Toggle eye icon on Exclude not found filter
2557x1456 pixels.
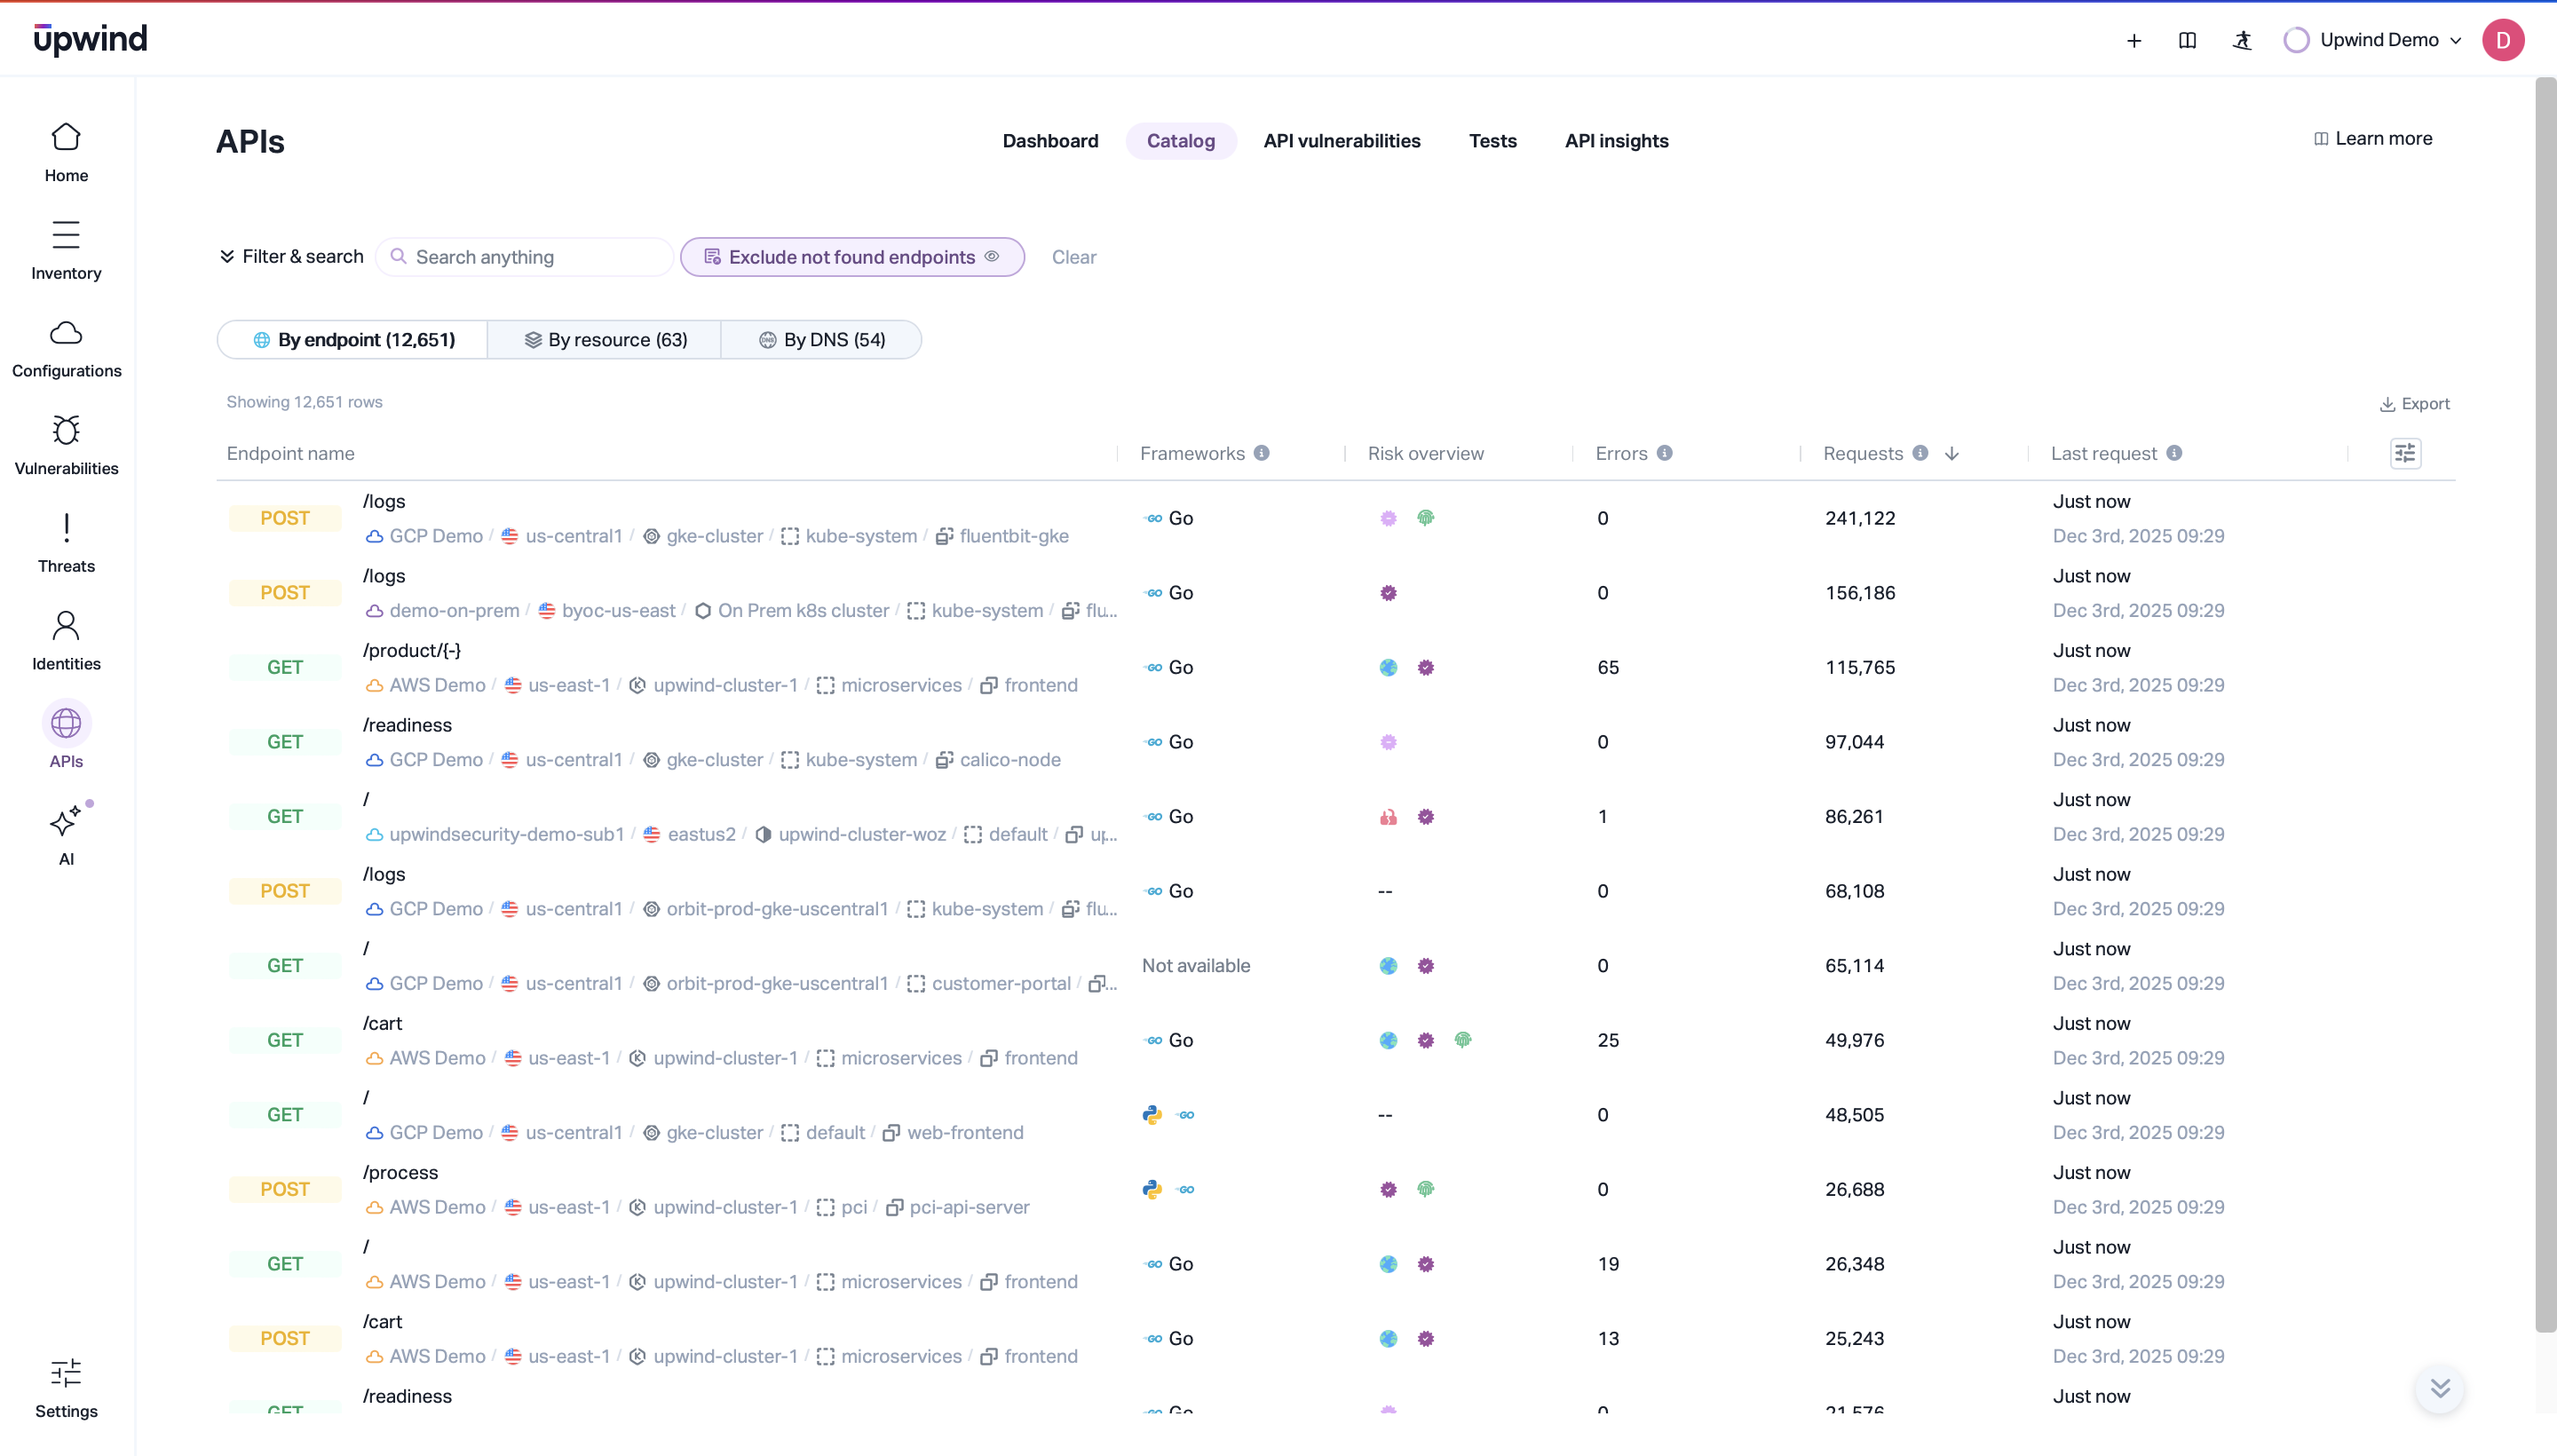(992, 257)
